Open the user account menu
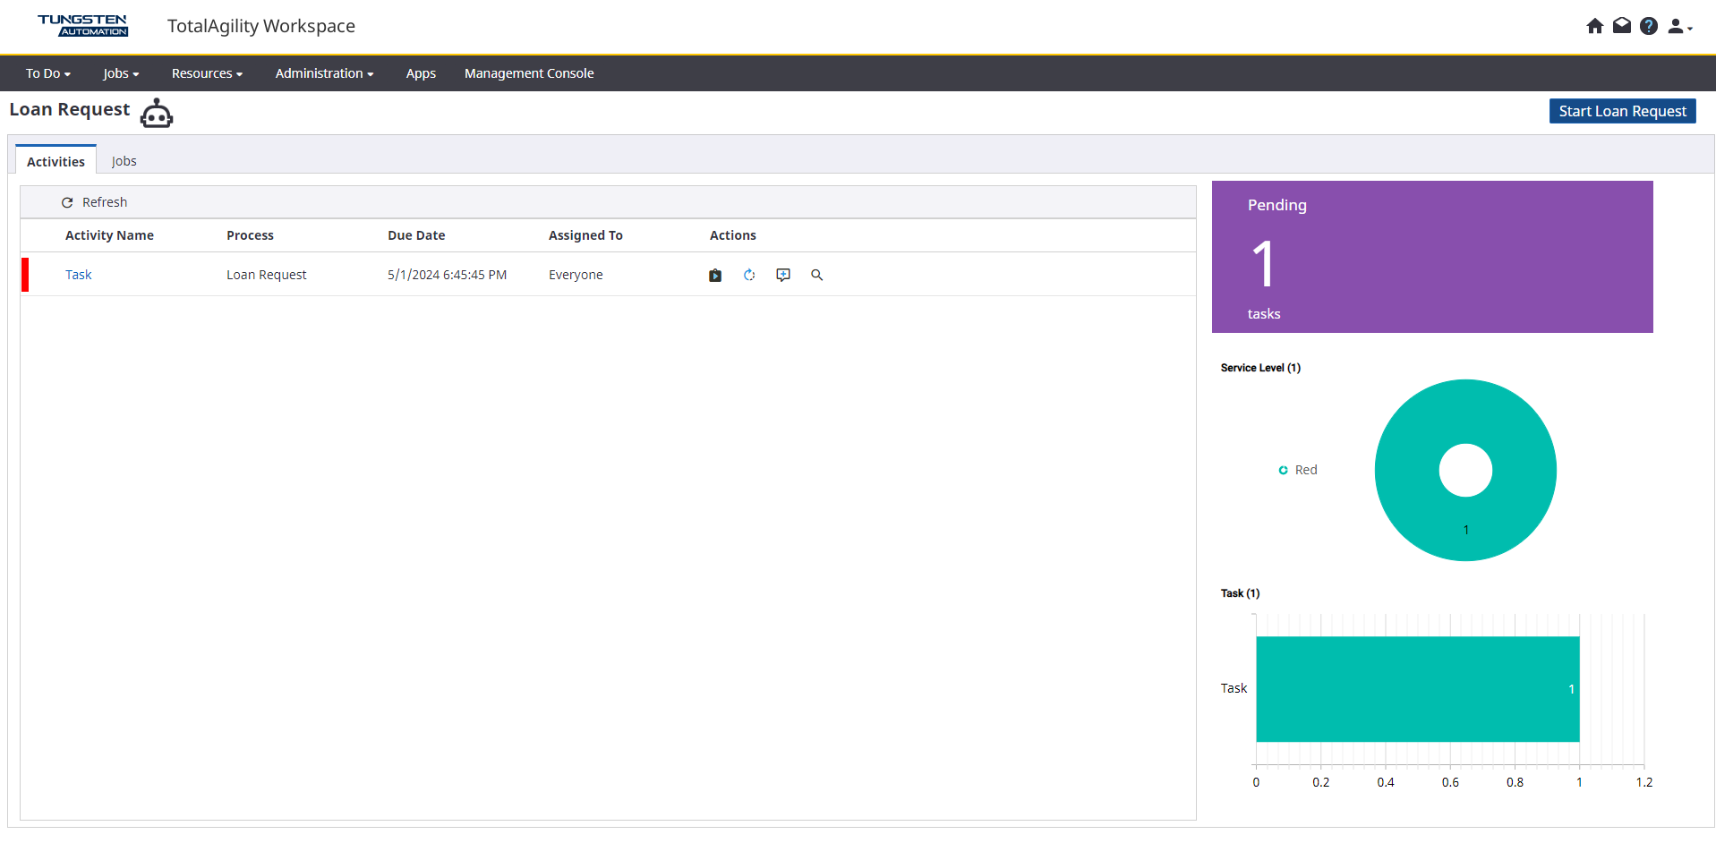Image resolution: width=1716 pixels, height=843 pixels. [x=1679, y=27]
